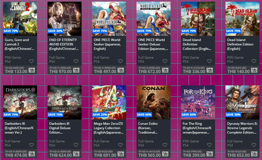Add Guns, Gore and Cannoli 2 to cart
This screenshot has width=262, height=160.
pyautogui.click(x=32, y=70)
